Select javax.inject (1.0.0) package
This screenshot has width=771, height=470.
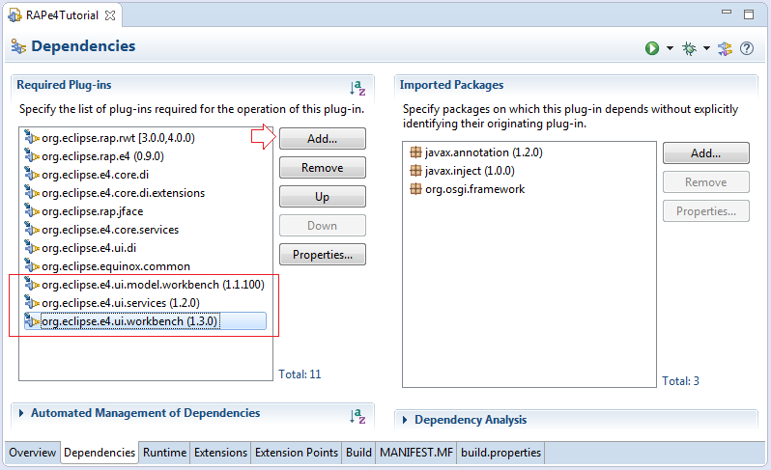pos(470,171)
